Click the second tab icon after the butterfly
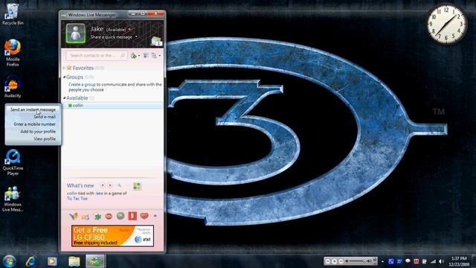476x268 pixels. tap(86, 217)
